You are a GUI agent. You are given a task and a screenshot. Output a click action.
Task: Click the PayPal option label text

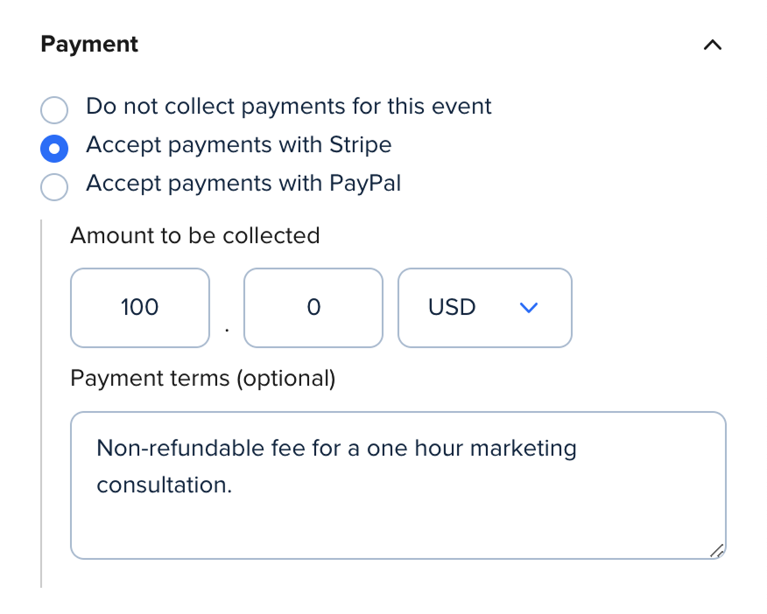[243, 184]
